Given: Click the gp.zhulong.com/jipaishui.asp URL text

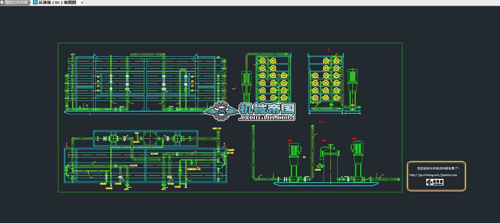Looking at the screenshot, I should click(x=433, y=175).
